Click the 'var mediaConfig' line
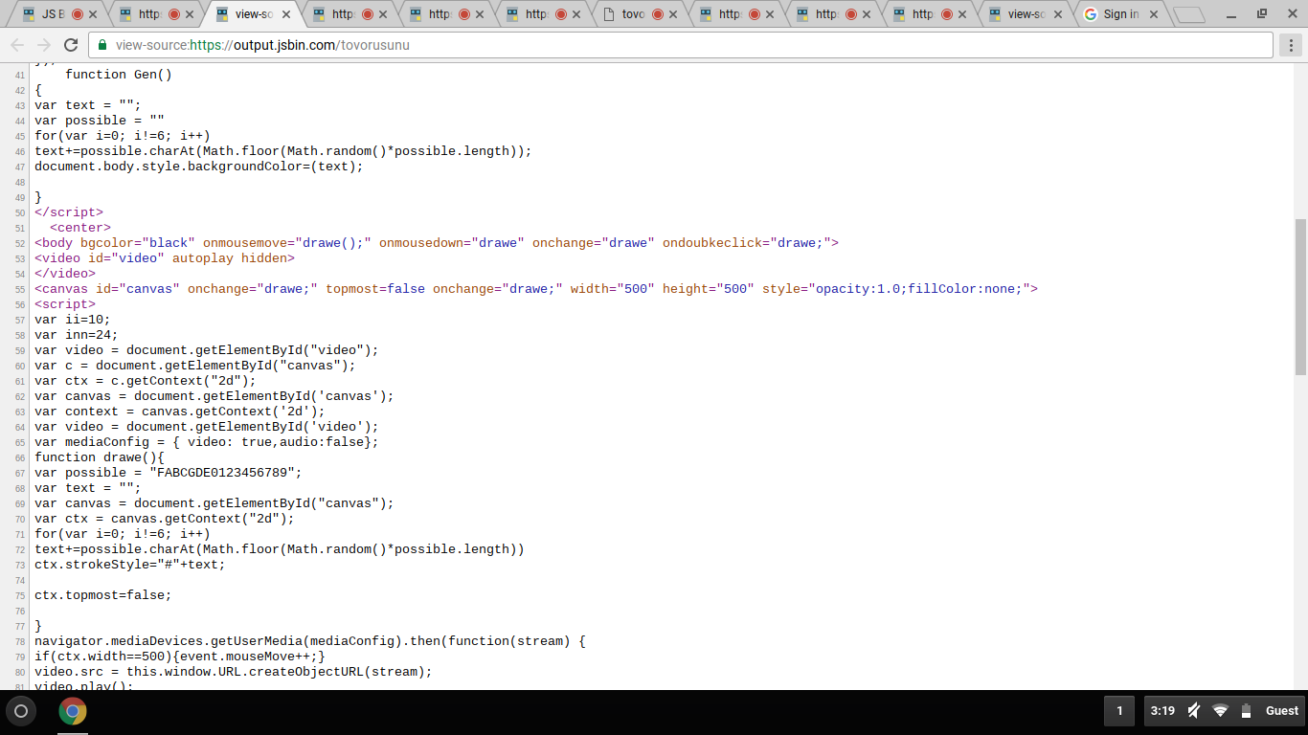 [x=207, y=442]
